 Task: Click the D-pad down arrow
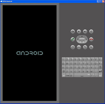[x=82, y=42]
